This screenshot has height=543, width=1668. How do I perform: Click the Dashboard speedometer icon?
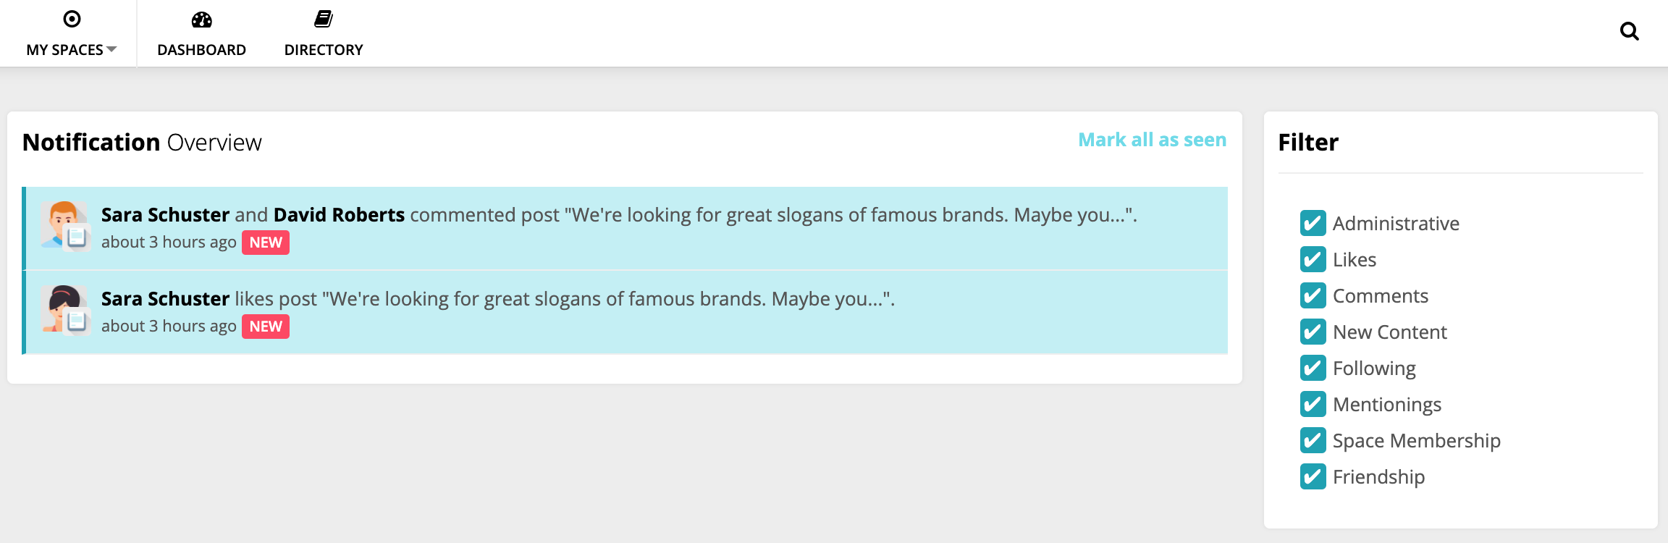(x=201, y=20)
